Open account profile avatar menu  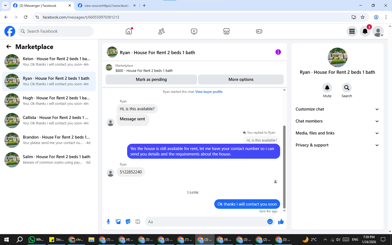pyautogui.click(x=378, y=31)
